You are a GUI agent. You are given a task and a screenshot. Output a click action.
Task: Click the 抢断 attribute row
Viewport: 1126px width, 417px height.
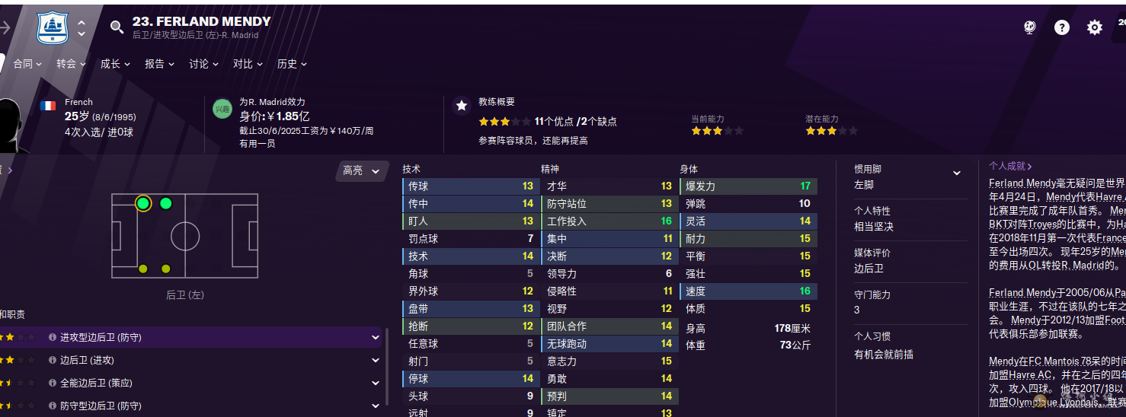tap(471, 326)
